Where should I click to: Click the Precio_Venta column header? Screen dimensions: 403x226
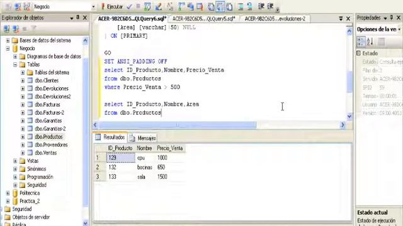[170, 148]
